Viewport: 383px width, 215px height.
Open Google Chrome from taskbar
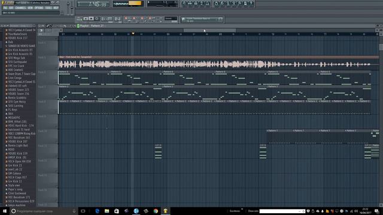coord(156,211)
